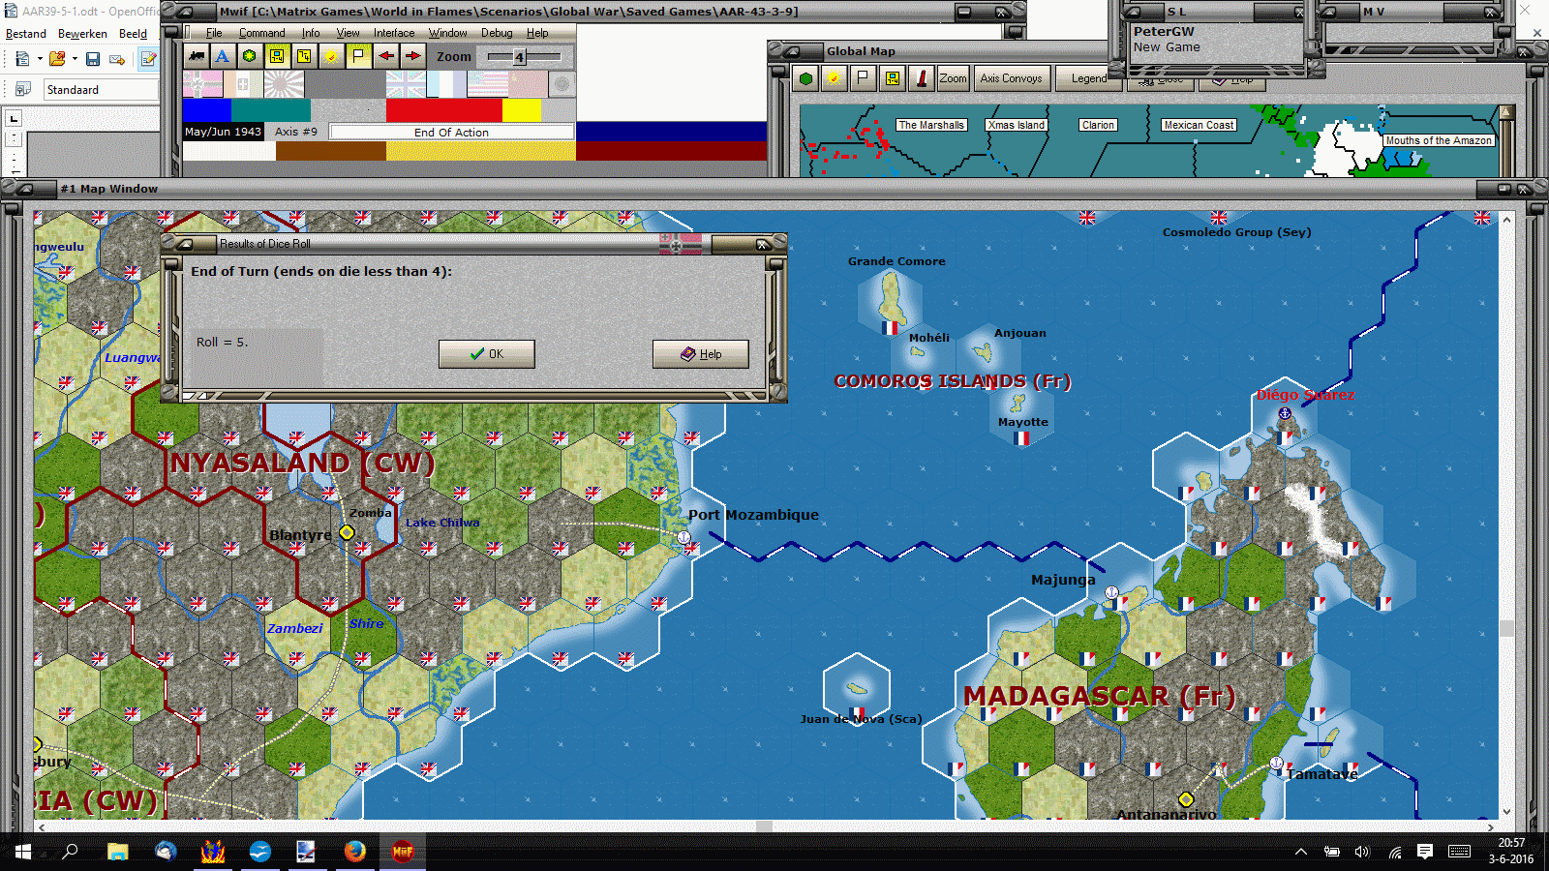Click the blue letter A toolbar icon

coord(223,56)
